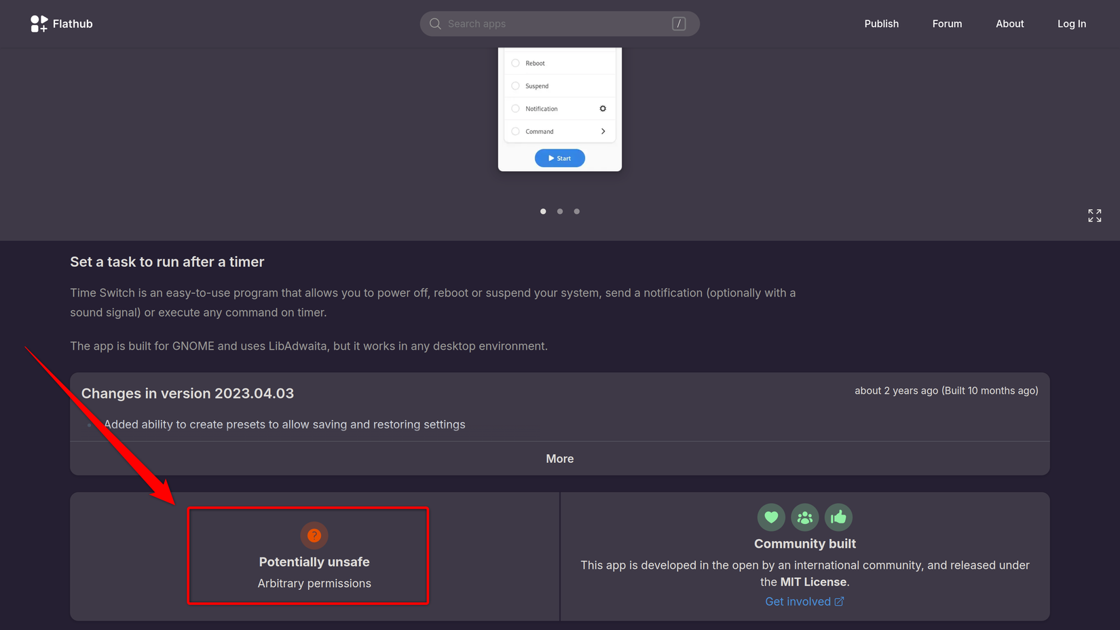Viewport: 1120px width, 630px height.
Task: Click the orange question mark safety icon
Action: [314, 535]
